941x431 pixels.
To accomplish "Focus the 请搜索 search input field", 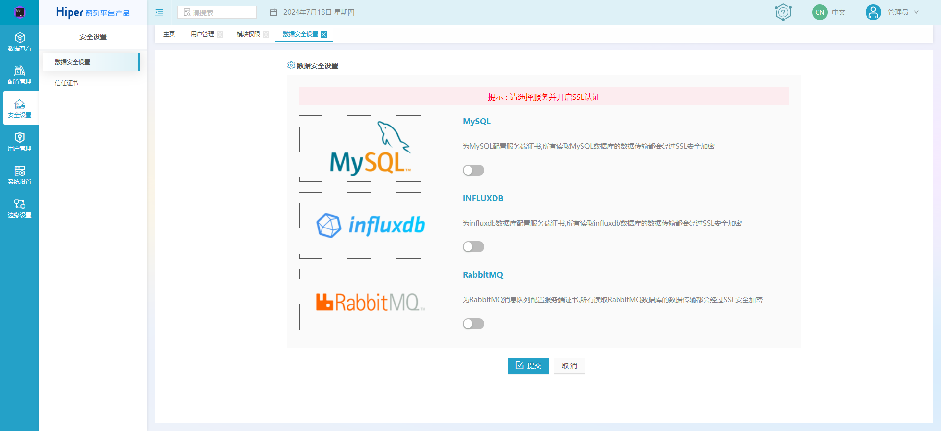I will click(x=217, y=12).
